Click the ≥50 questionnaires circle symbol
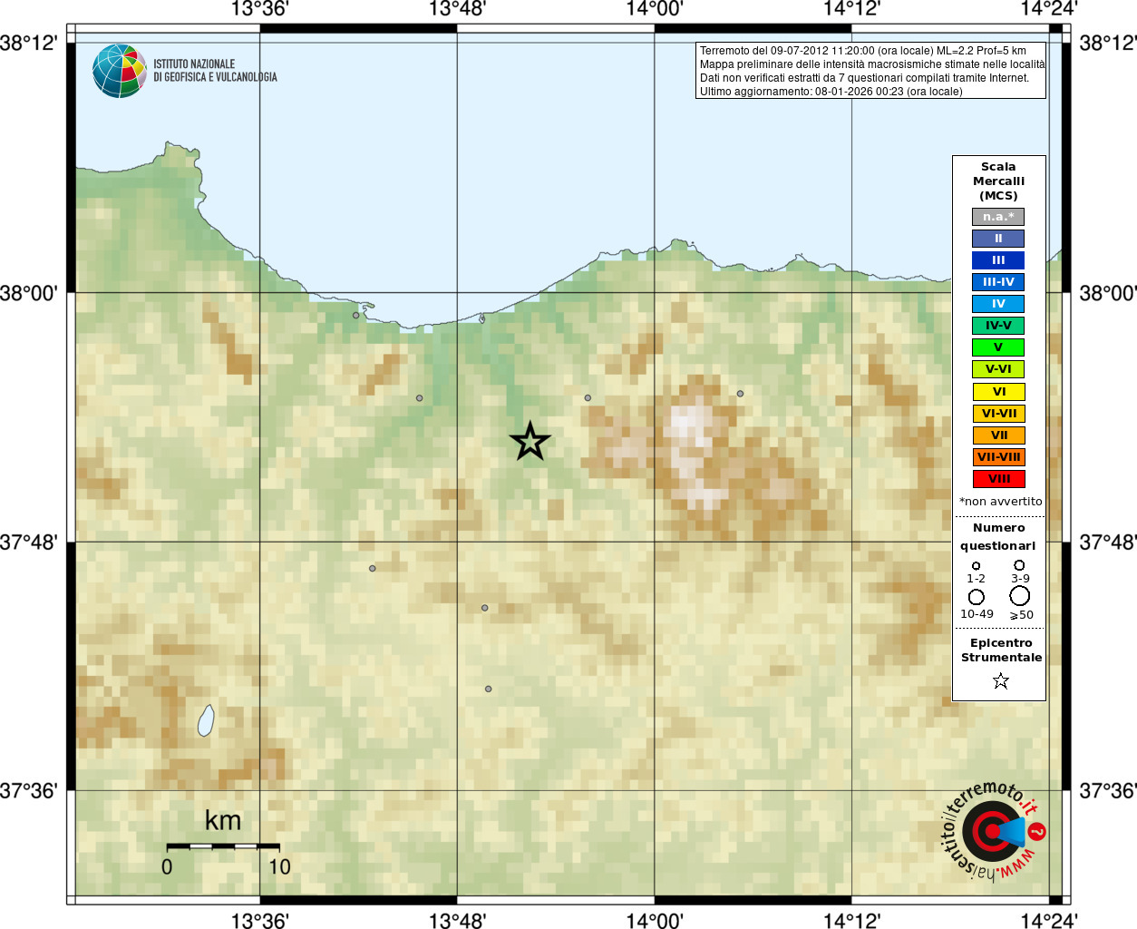Screen dimensions: 1137x929 (x=1020, y=596)
